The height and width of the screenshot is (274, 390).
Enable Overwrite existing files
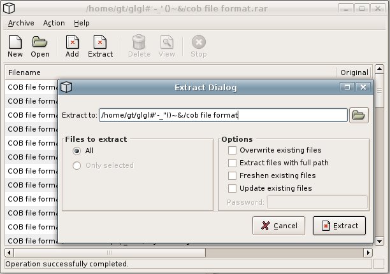pyautogui.click(x=233, y=150)
